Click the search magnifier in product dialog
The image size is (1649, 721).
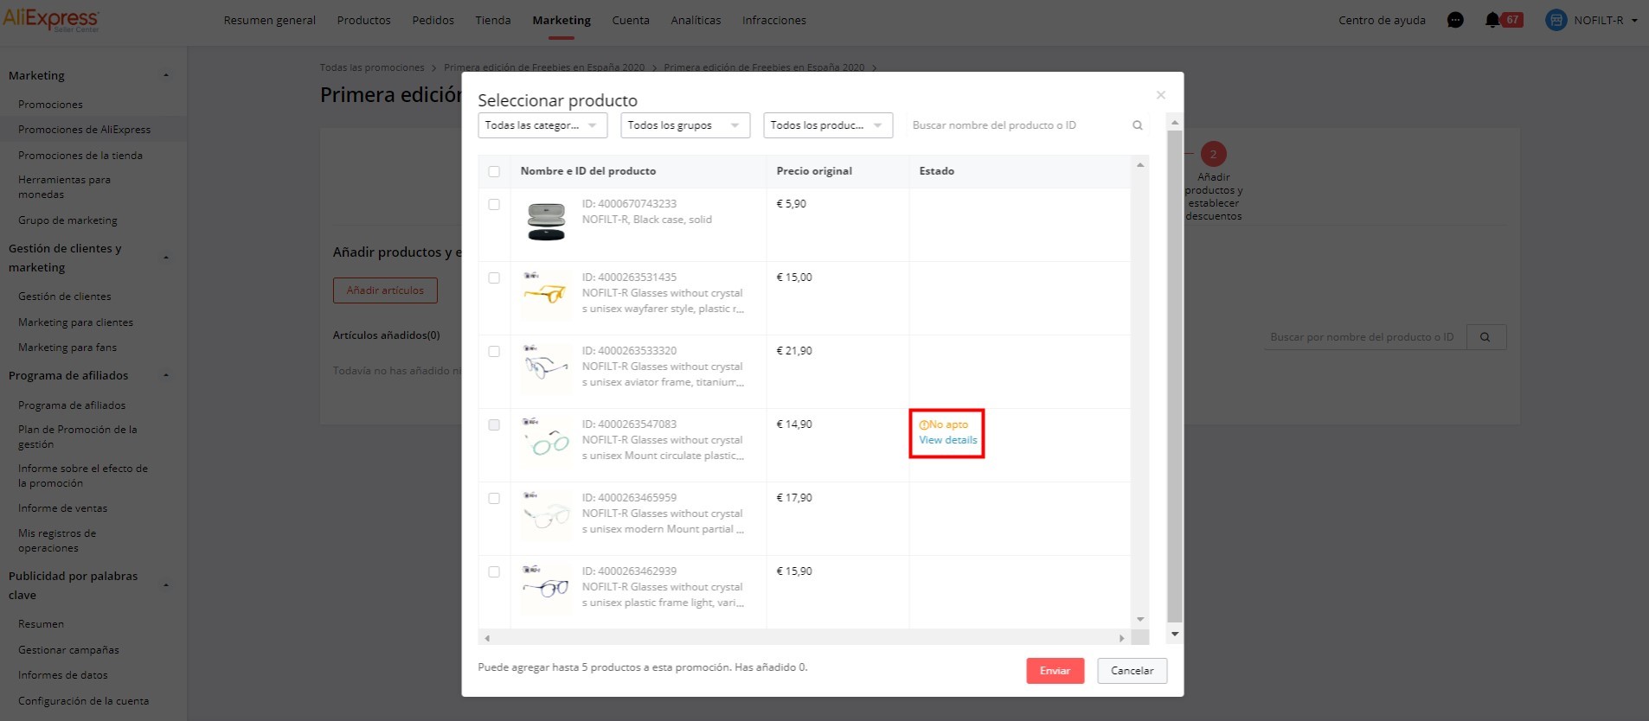[1138, 125]
